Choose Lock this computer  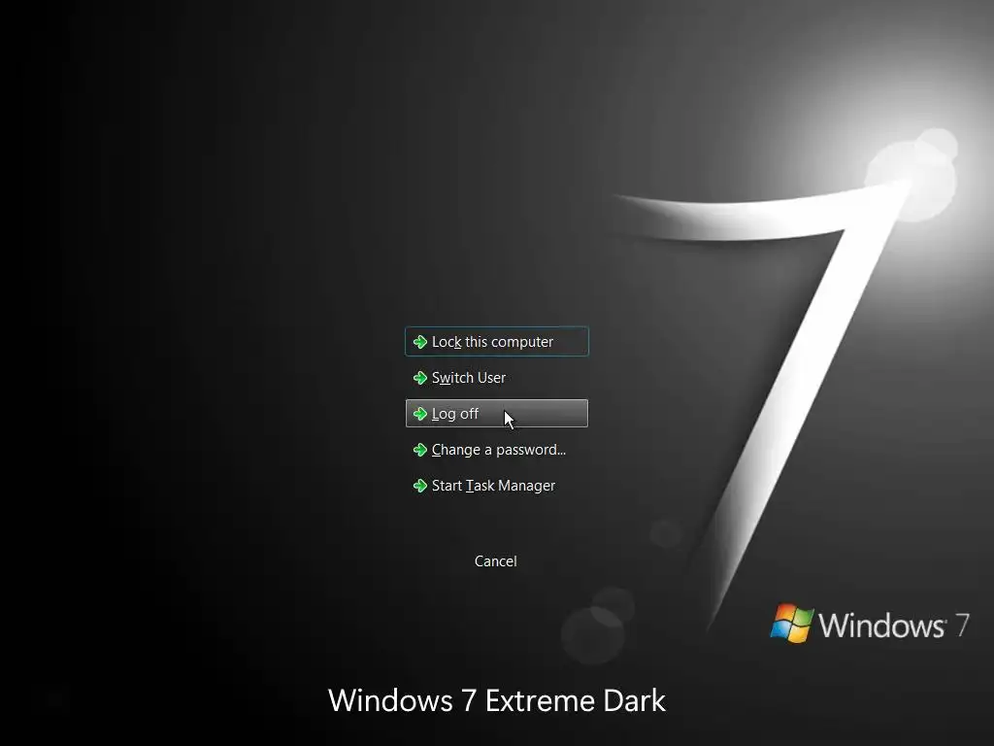[497, 341]
